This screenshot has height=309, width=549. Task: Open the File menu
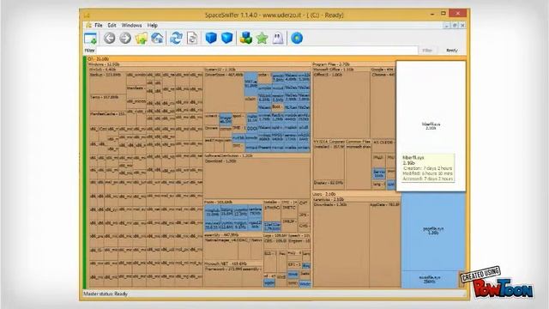(99, 25)
